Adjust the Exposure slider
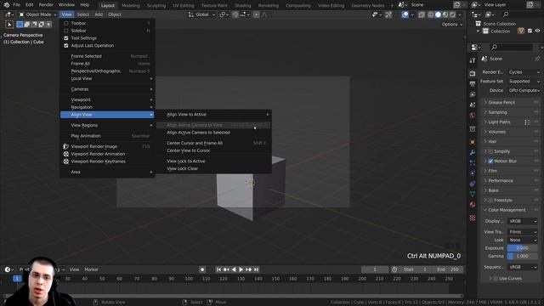This screenshot has width=544, height=306. [523, 248]
